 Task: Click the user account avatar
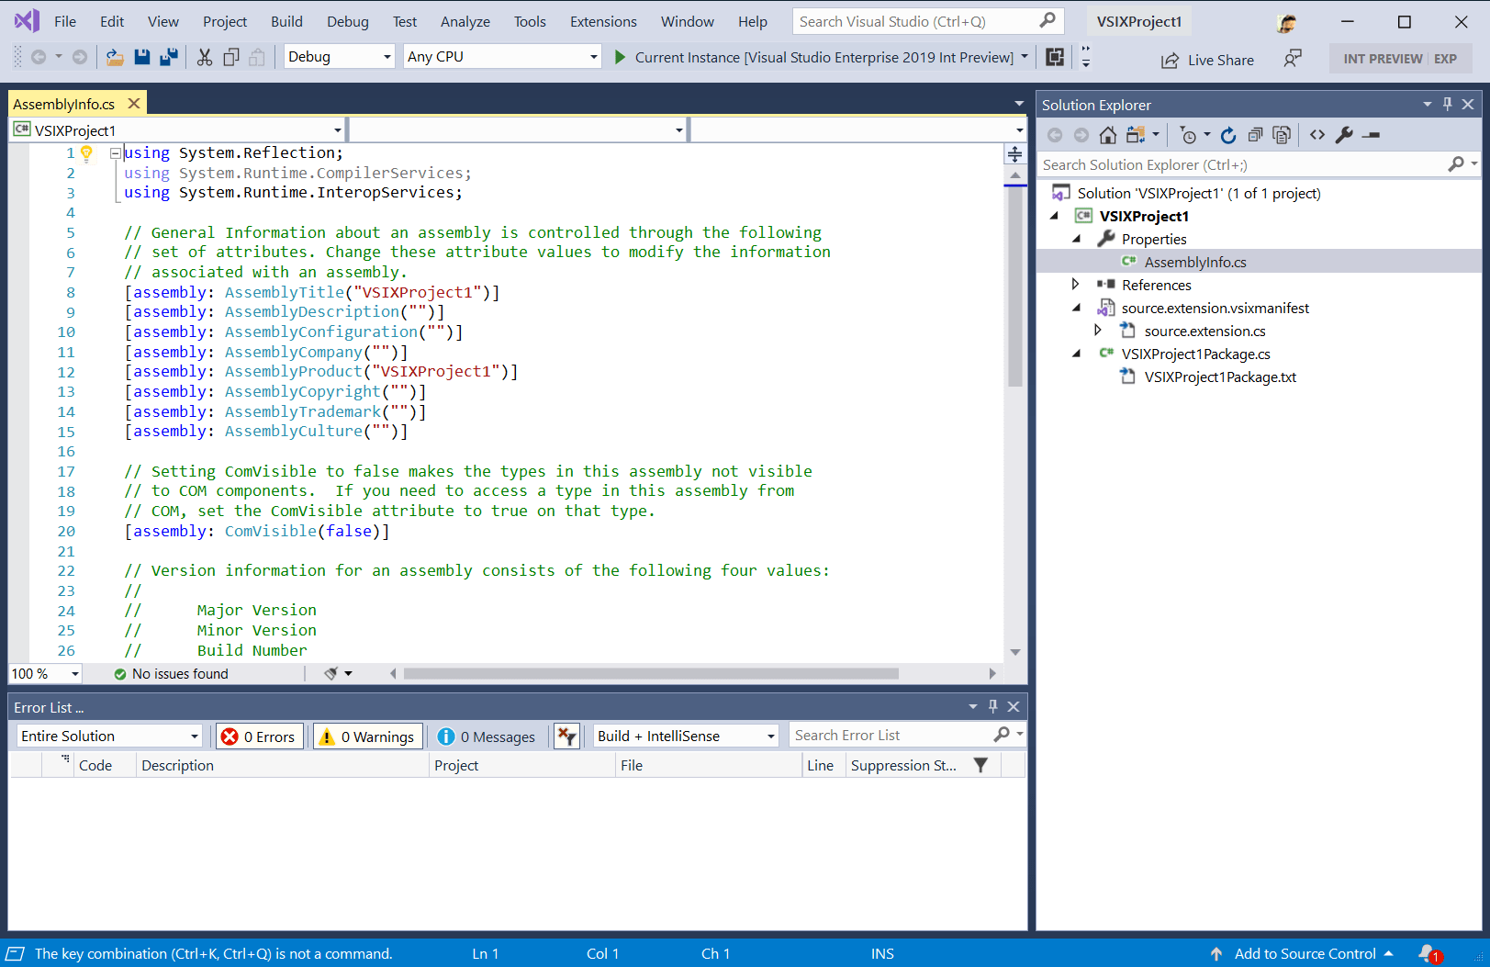click(1286, 22)
